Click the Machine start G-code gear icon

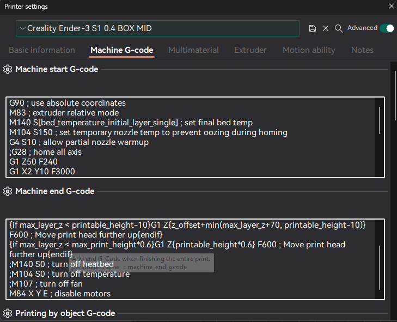[x=8, y=70]
